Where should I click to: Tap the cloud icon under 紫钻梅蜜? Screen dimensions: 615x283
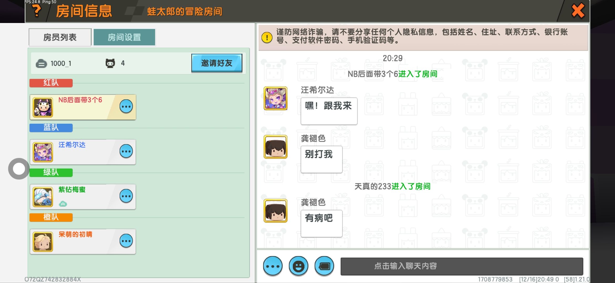[x=63, y=204]
